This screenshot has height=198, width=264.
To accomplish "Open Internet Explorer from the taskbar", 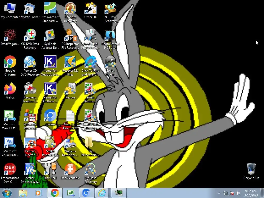I will click(102, 193).
